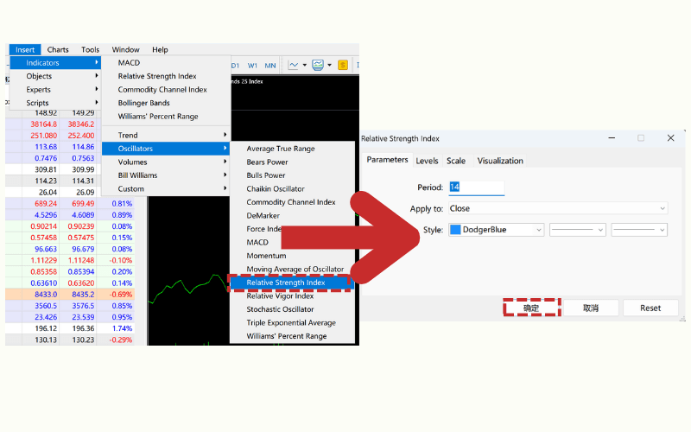The height and width of the screenshot is (432, 691).
Task: Expand the Trend indicators submenu
Action: (x=166, y=135)
